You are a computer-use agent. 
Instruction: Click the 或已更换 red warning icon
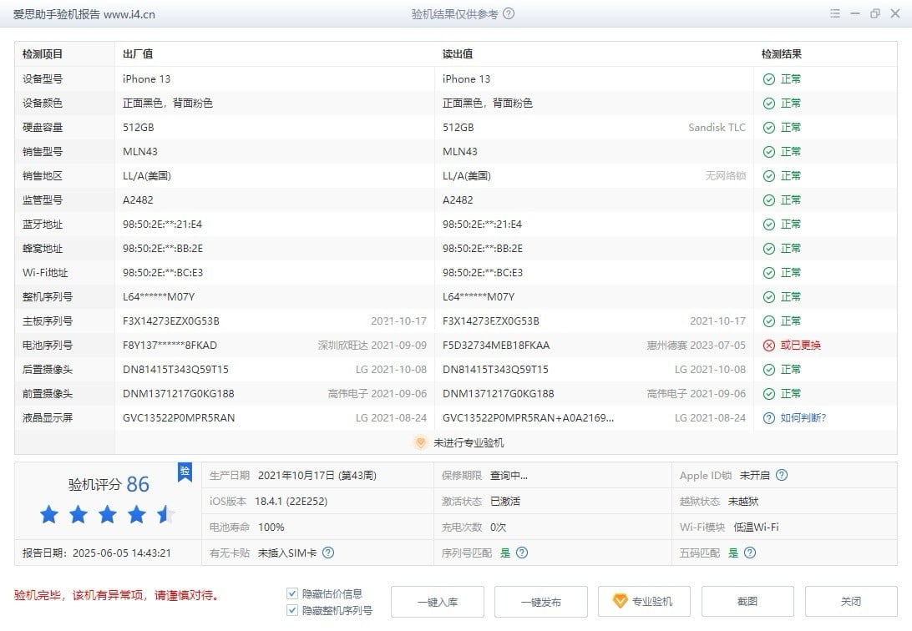point(769,346)
